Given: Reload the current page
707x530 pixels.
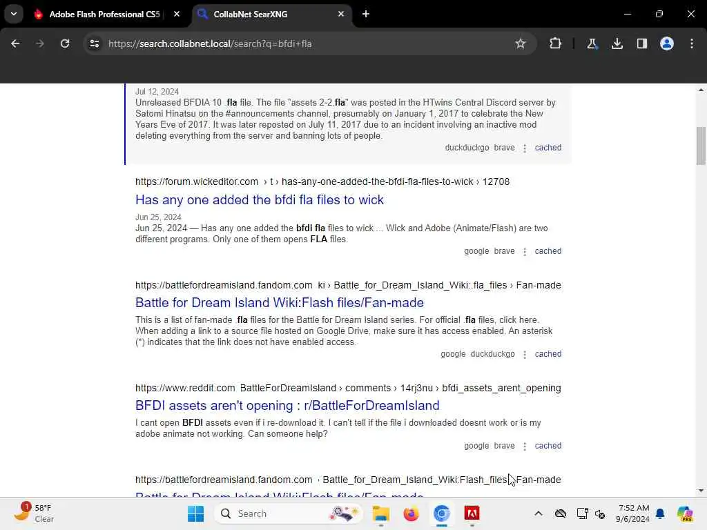Looking at the screenshot, I should (x=65, y=43).
